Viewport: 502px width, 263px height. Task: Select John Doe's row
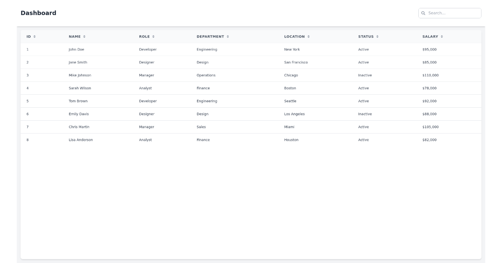click(x=167, y=49)
